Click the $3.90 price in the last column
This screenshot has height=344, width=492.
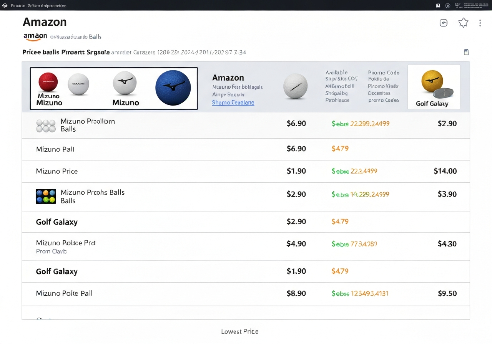coord(447,194)
